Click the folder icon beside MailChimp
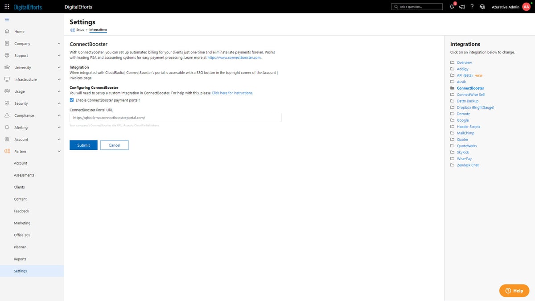This screenshot has width=535, height=301. coord(452,133)
